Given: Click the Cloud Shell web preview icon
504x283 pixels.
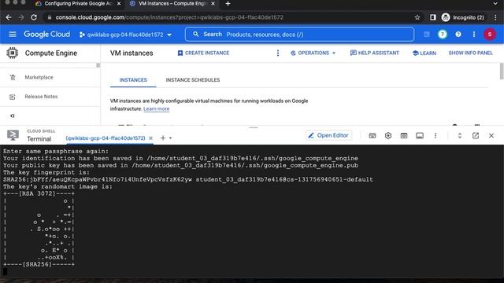Looking at the screenshot, I should [404, 136].
